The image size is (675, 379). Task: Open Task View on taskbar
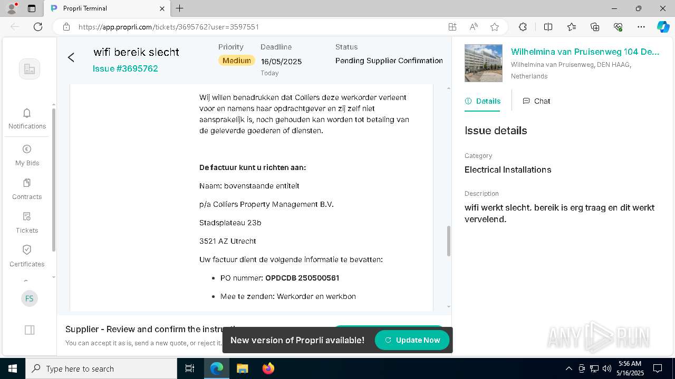point(190,368)
